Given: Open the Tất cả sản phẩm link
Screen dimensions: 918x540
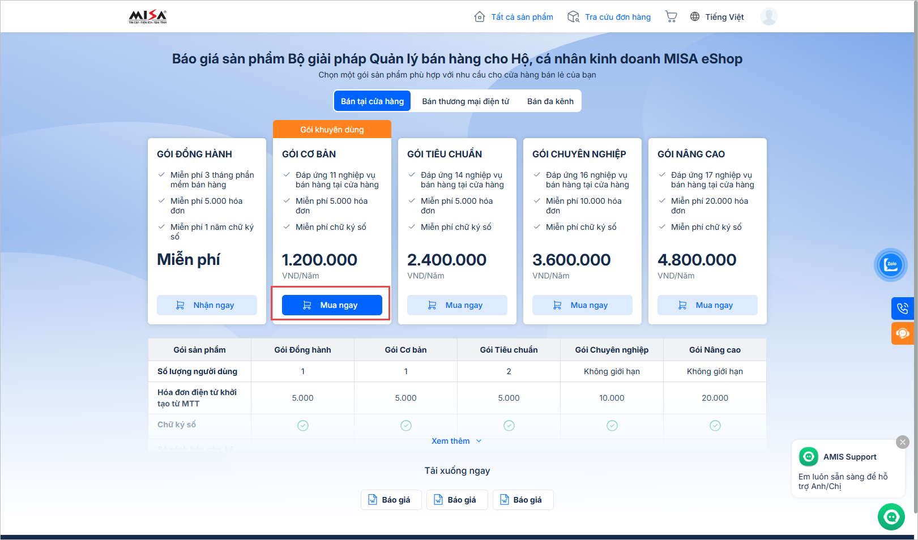Looking at the screenshot, I should coord(522,17).
